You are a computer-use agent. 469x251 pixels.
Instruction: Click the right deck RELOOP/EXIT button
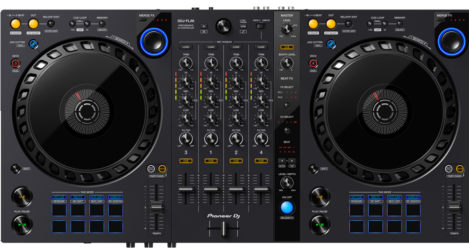tap(349, 24)
